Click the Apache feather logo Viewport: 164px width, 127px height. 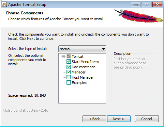click(x=139, y=16)
